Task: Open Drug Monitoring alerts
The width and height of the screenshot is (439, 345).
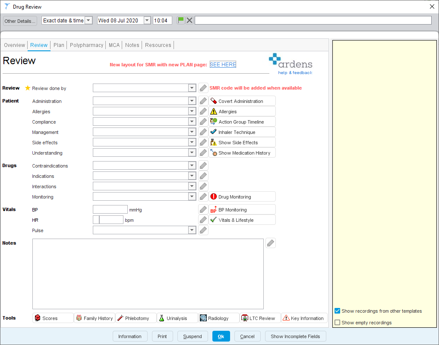Action: 242,196
